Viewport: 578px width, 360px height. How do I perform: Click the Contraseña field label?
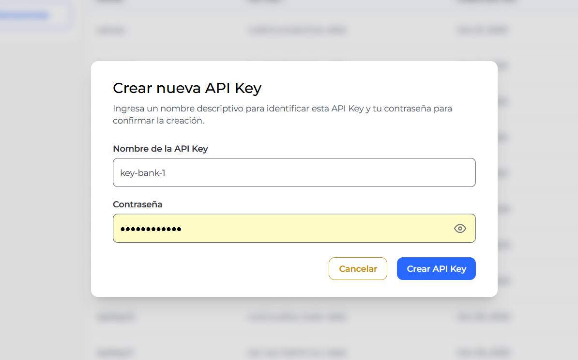(x=137, y=204)
